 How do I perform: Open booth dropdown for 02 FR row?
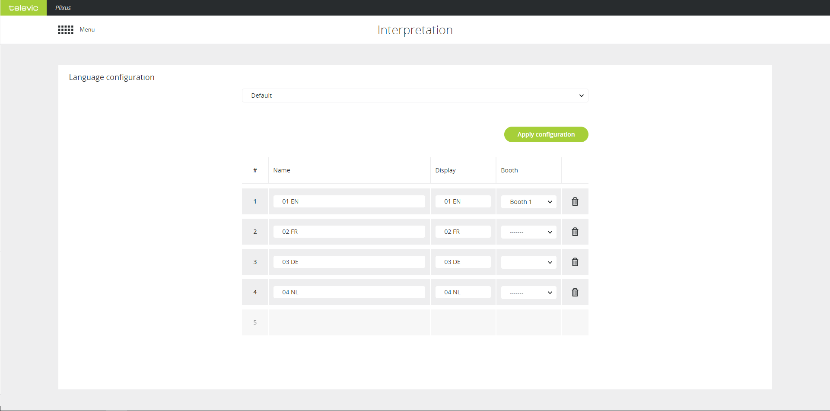pos(528,232)
